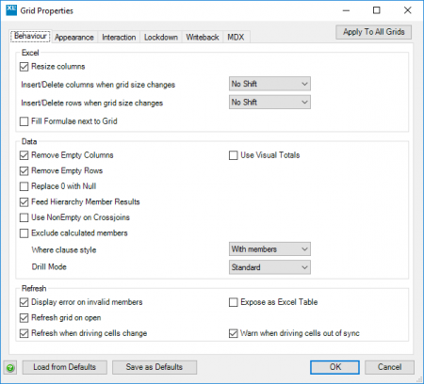Image resolution: width=424 pixels, height=384 pixels.
Task: Enable Use NonEmpty on Crossjoins
Action: (24, 217)
